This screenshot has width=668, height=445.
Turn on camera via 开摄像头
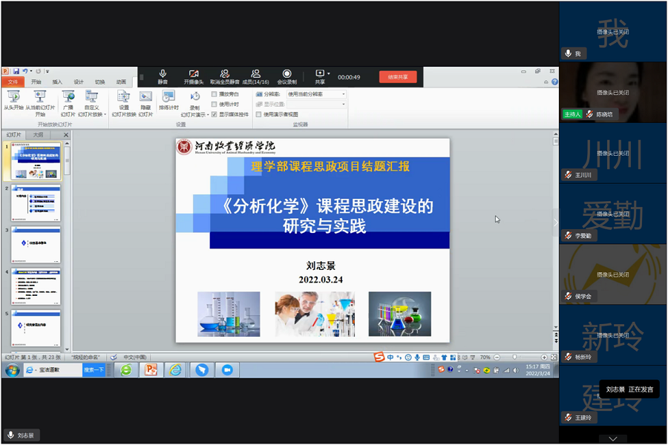193,74
